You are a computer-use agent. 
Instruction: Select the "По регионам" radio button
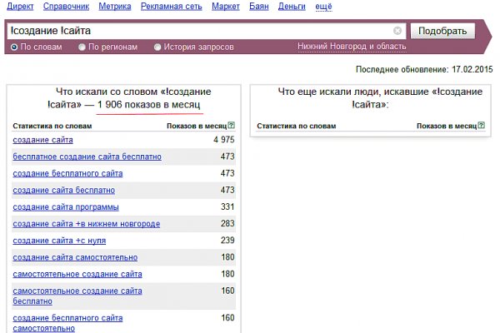82,47
